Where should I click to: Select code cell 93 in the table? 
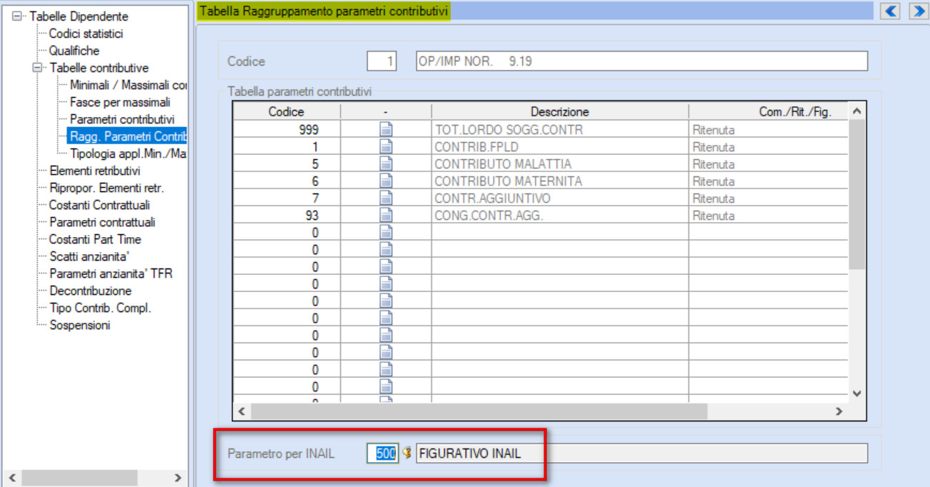[286, 216]
